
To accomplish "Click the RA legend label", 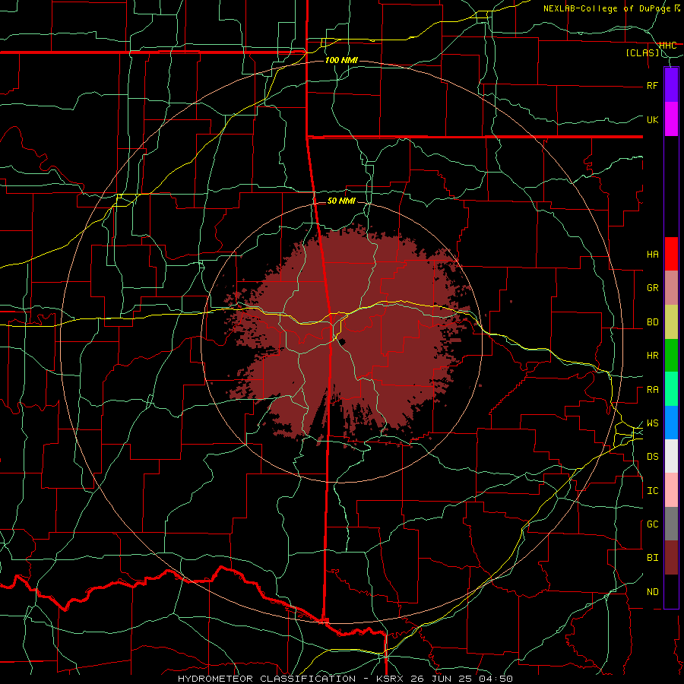I will click(x=652, y=390).
